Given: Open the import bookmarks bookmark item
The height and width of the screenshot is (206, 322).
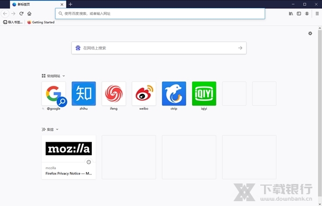Looking at the screenshot, I should coord(13,22).
